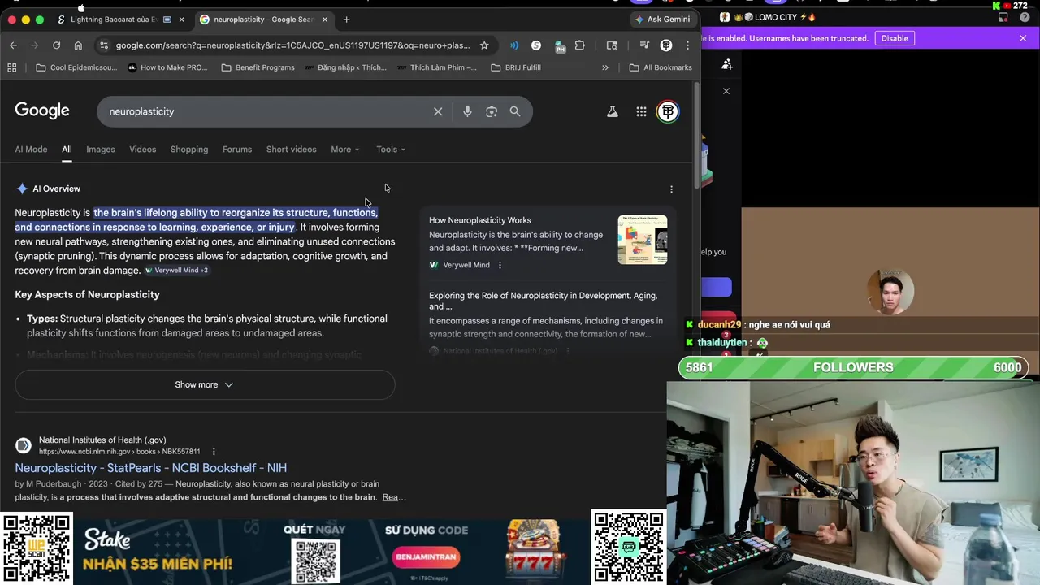Image resolution: width=1040 pixels, height=585 pixels.
Task: Close the neuroplasticity Google Search tab
Action: [325, 19]
